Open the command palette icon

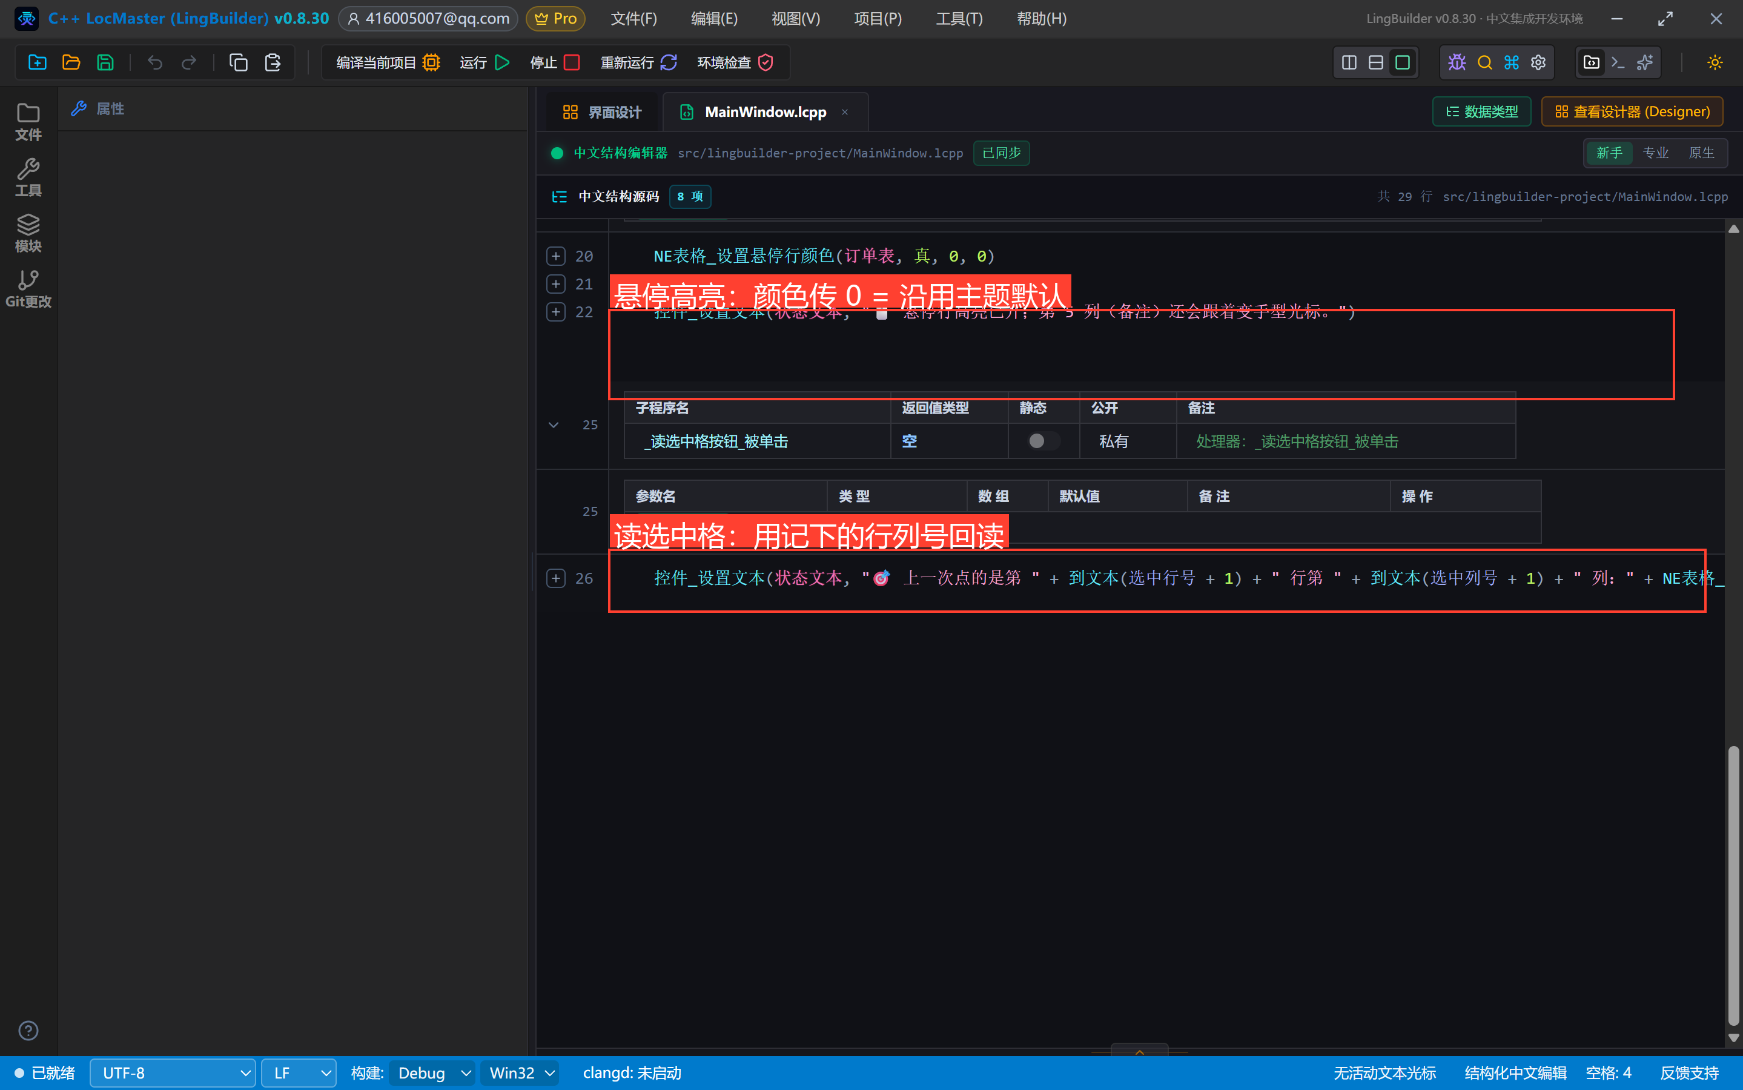(x=1511, y=63)
